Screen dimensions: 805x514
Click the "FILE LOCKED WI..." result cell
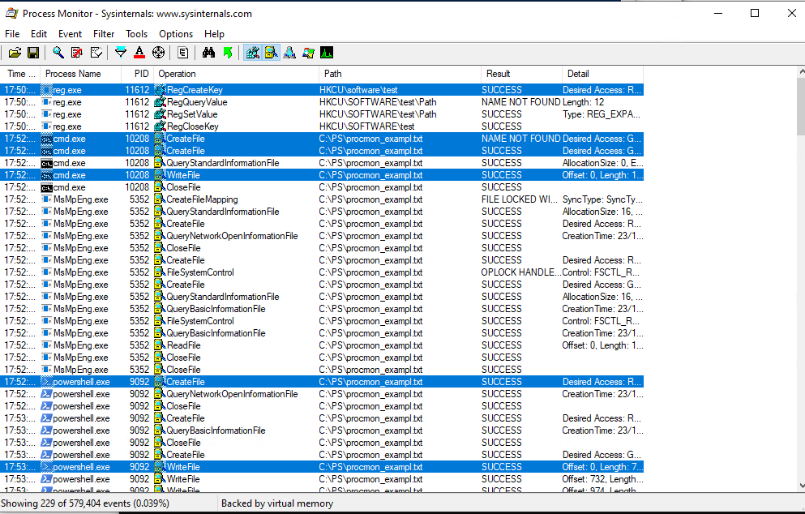point(519,199)
